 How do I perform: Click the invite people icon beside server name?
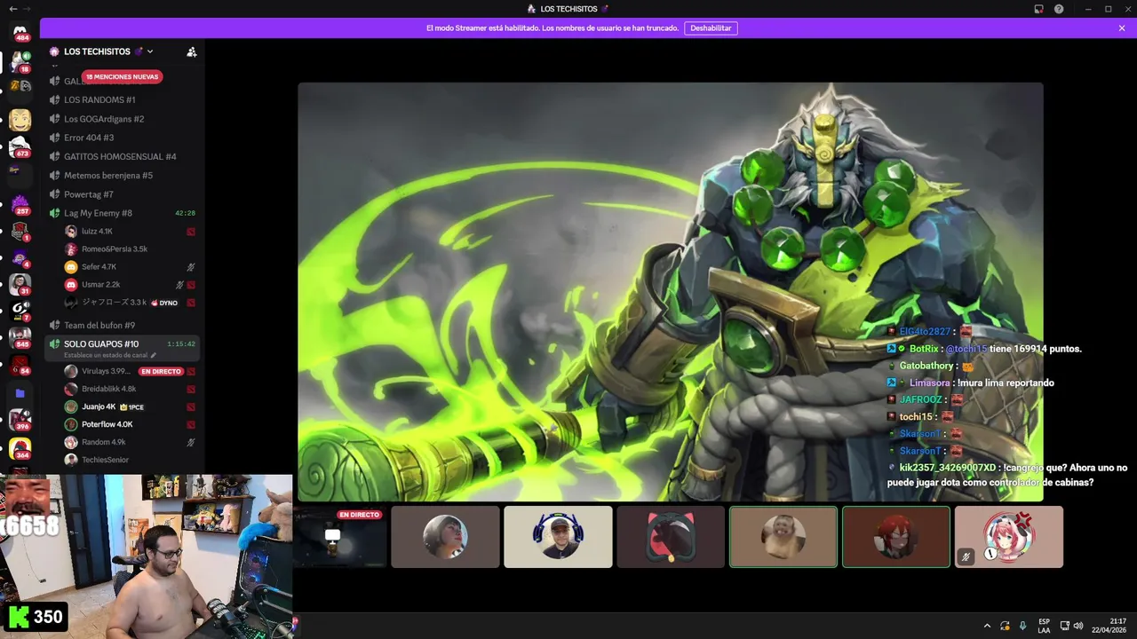tap(191, 51)
